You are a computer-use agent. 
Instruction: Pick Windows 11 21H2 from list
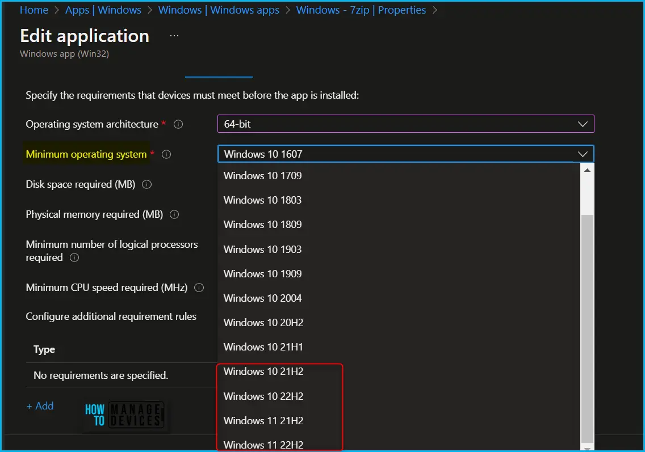point(399,420)
